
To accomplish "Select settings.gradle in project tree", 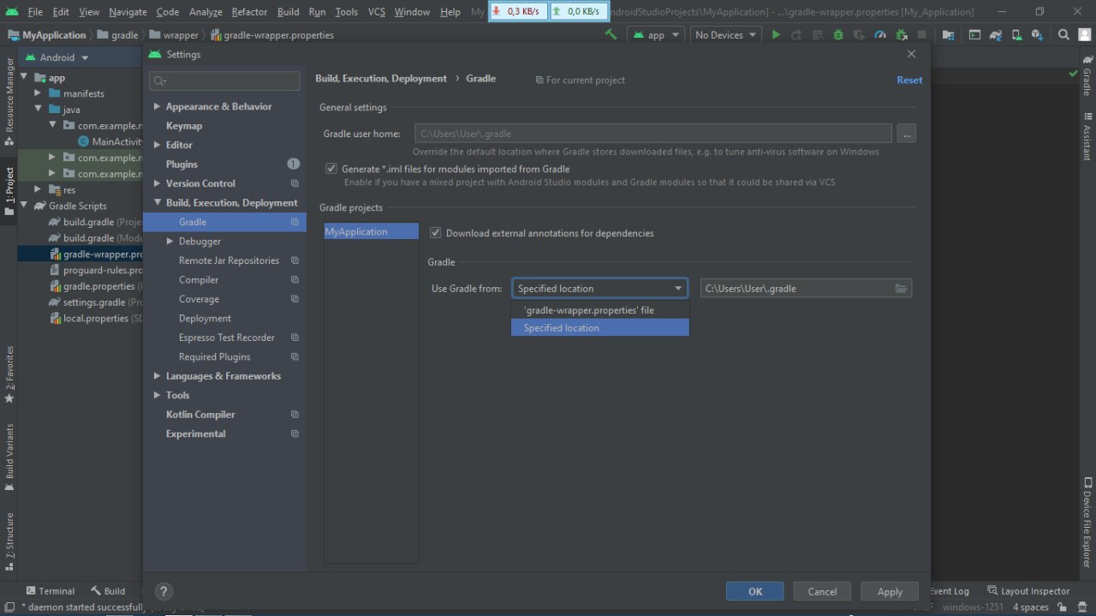I will (94, 302).
